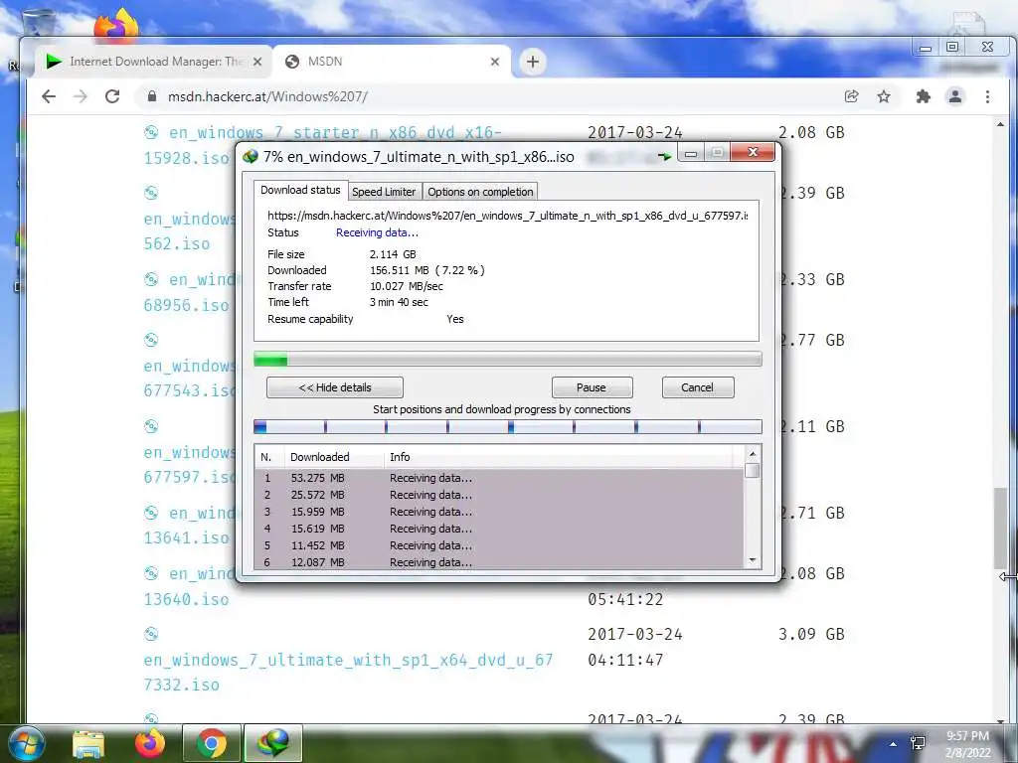The width and height of the screenshot is (1018, 763).
Task: Click the IDM icon in download dialog title bar
Action: [250, 156]
